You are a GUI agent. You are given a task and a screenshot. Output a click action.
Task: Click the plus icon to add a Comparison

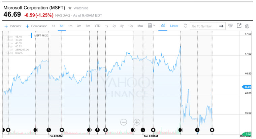tap(27, 26)
